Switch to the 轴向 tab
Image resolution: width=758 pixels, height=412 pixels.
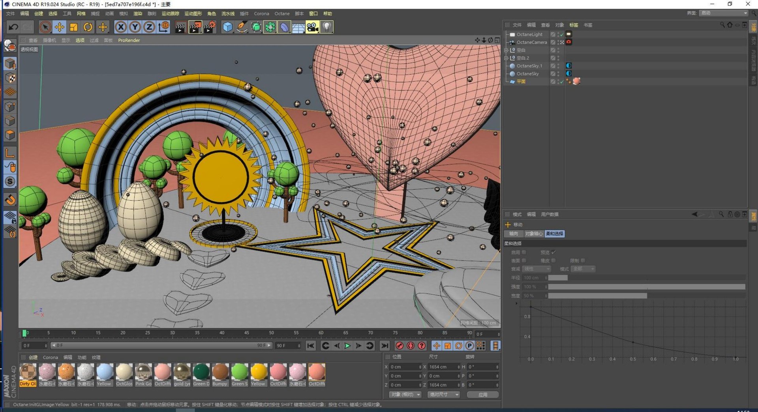tap(513, 234)
